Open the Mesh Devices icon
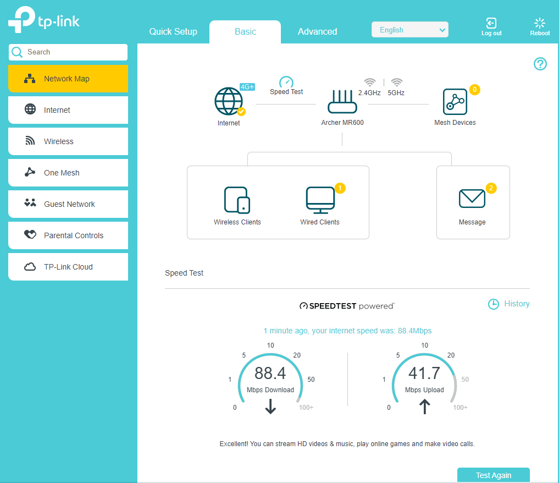Viewport: 559px width, 483px height. [x=455, y=102]
